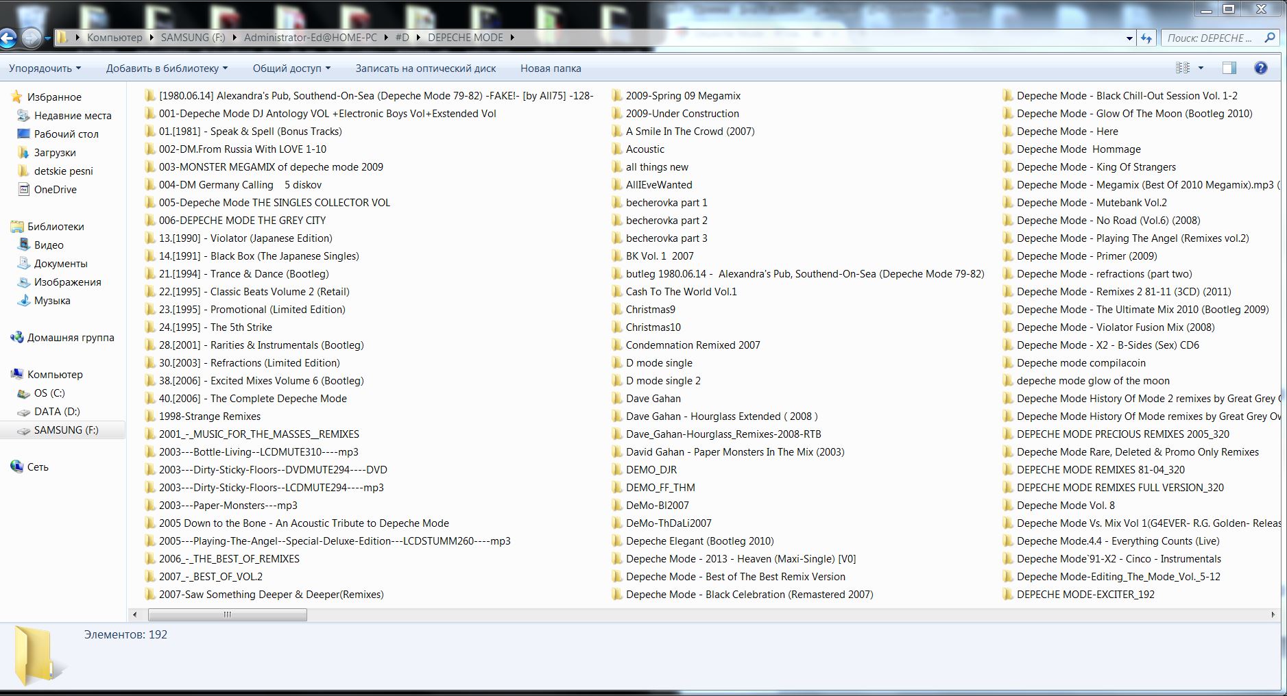This screenshot has width=1287, height=696.
Task: Click folder icon of Dave Gahan
Action: pos(617,399)
